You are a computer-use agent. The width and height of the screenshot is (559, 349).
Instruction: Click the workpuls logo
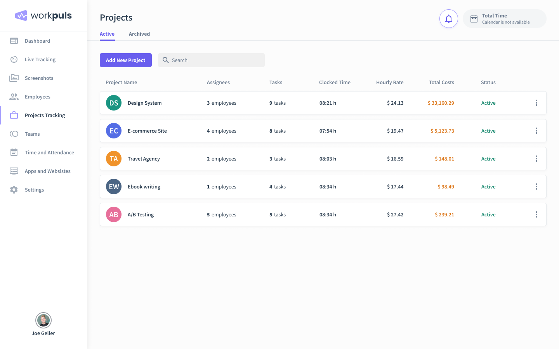[x=44, y=16]
